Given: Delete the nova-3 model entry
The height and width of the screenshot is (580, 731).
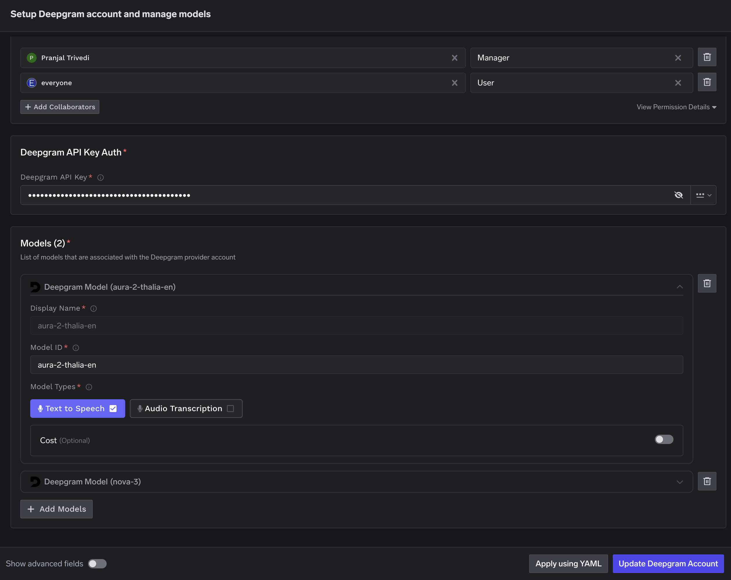Looking at the screenshot, I should 707,481.
